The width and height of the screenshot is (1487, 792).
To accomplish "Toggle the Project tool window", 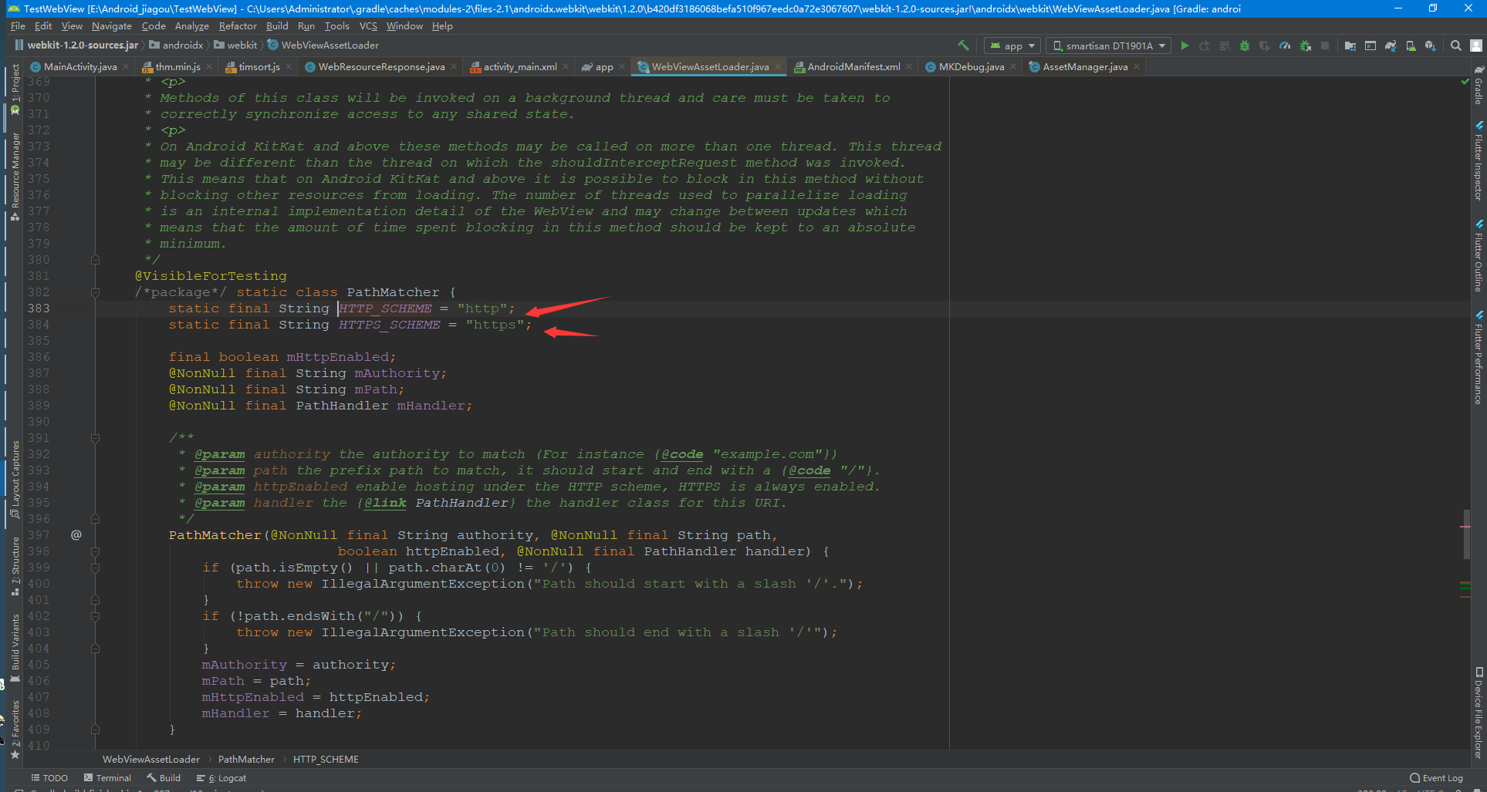I will (15, 89).
